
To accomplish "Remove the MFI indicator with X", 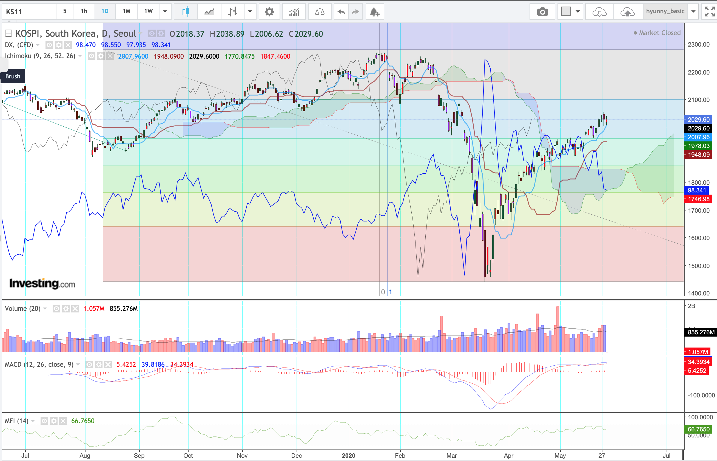I will coord(63,421).
